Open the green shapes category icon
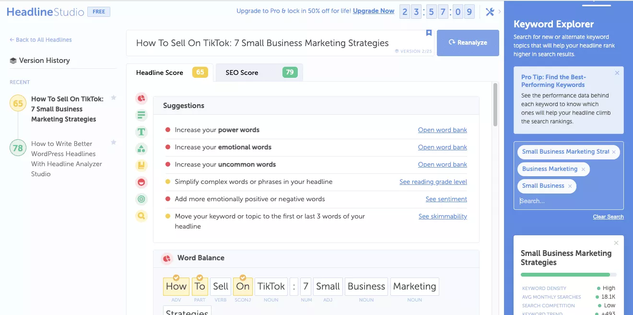The height and width of the screenshot is (315, 633). click(x=141, y=149)
